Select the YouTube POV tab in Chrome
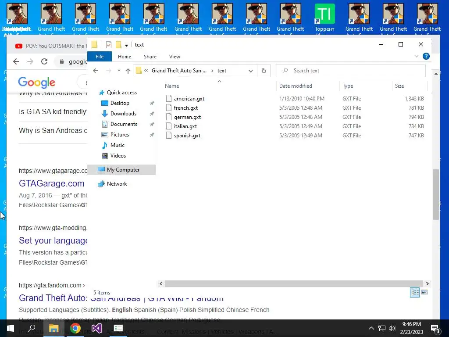The width and height of the screenshot is (449, 337). [x=50, y=46]
